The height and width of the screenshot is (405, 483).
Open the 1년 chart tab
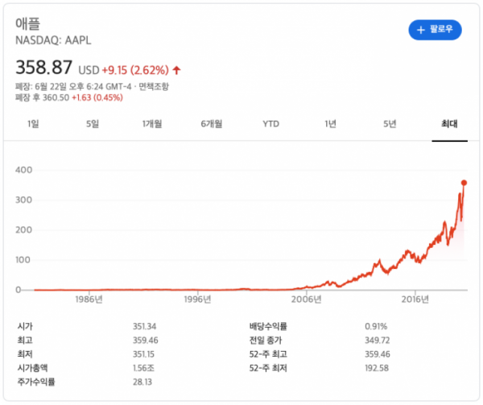click(330, 124)
